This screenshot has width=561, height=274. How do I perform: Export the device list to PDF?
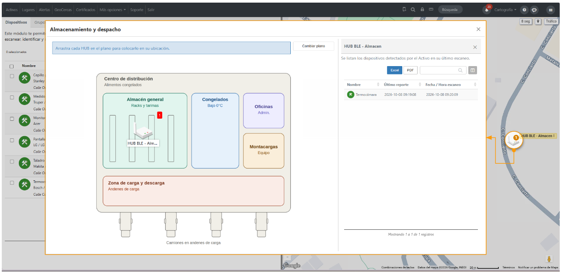410,70
